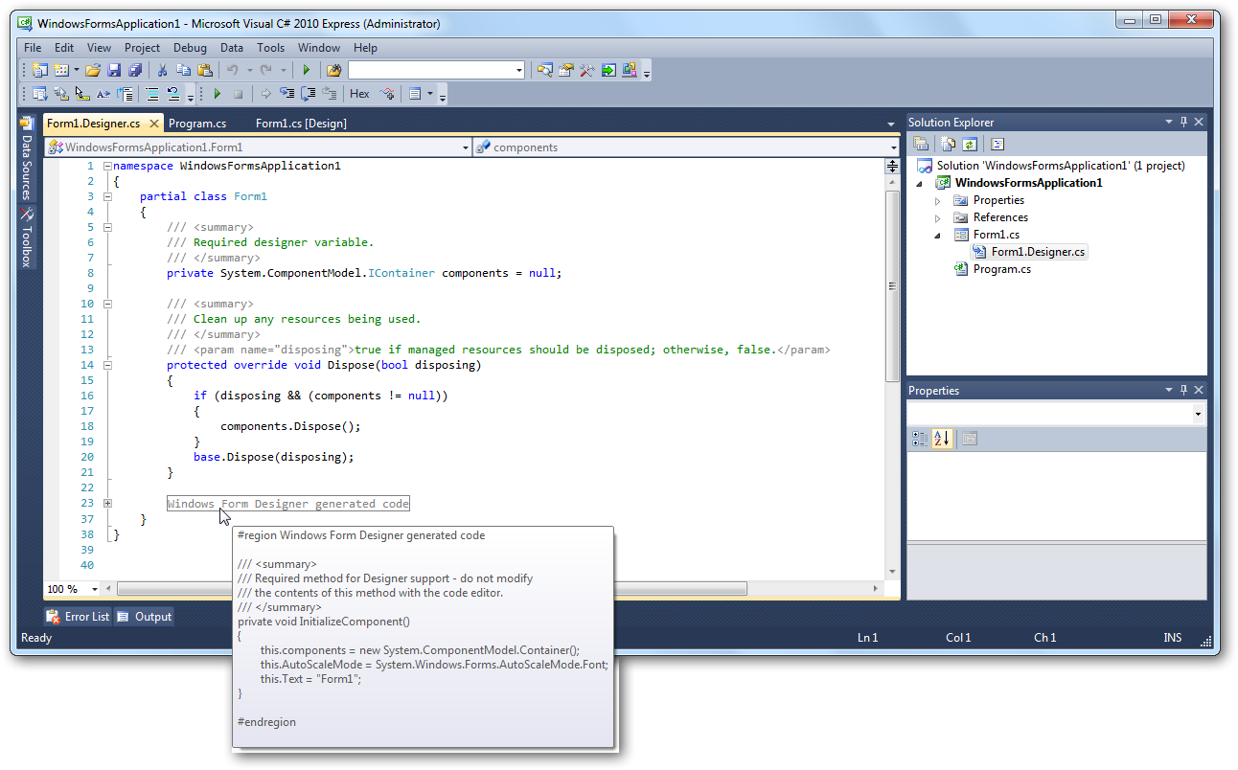The width and height of the screenshot is (1238, 770).
Task: Show the Output panel
Action: pos(144,616)
